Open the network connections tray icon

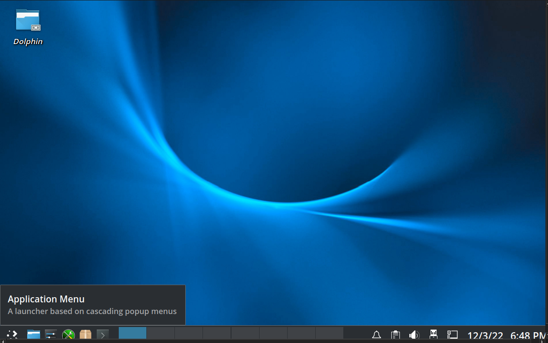click(434, 335)
